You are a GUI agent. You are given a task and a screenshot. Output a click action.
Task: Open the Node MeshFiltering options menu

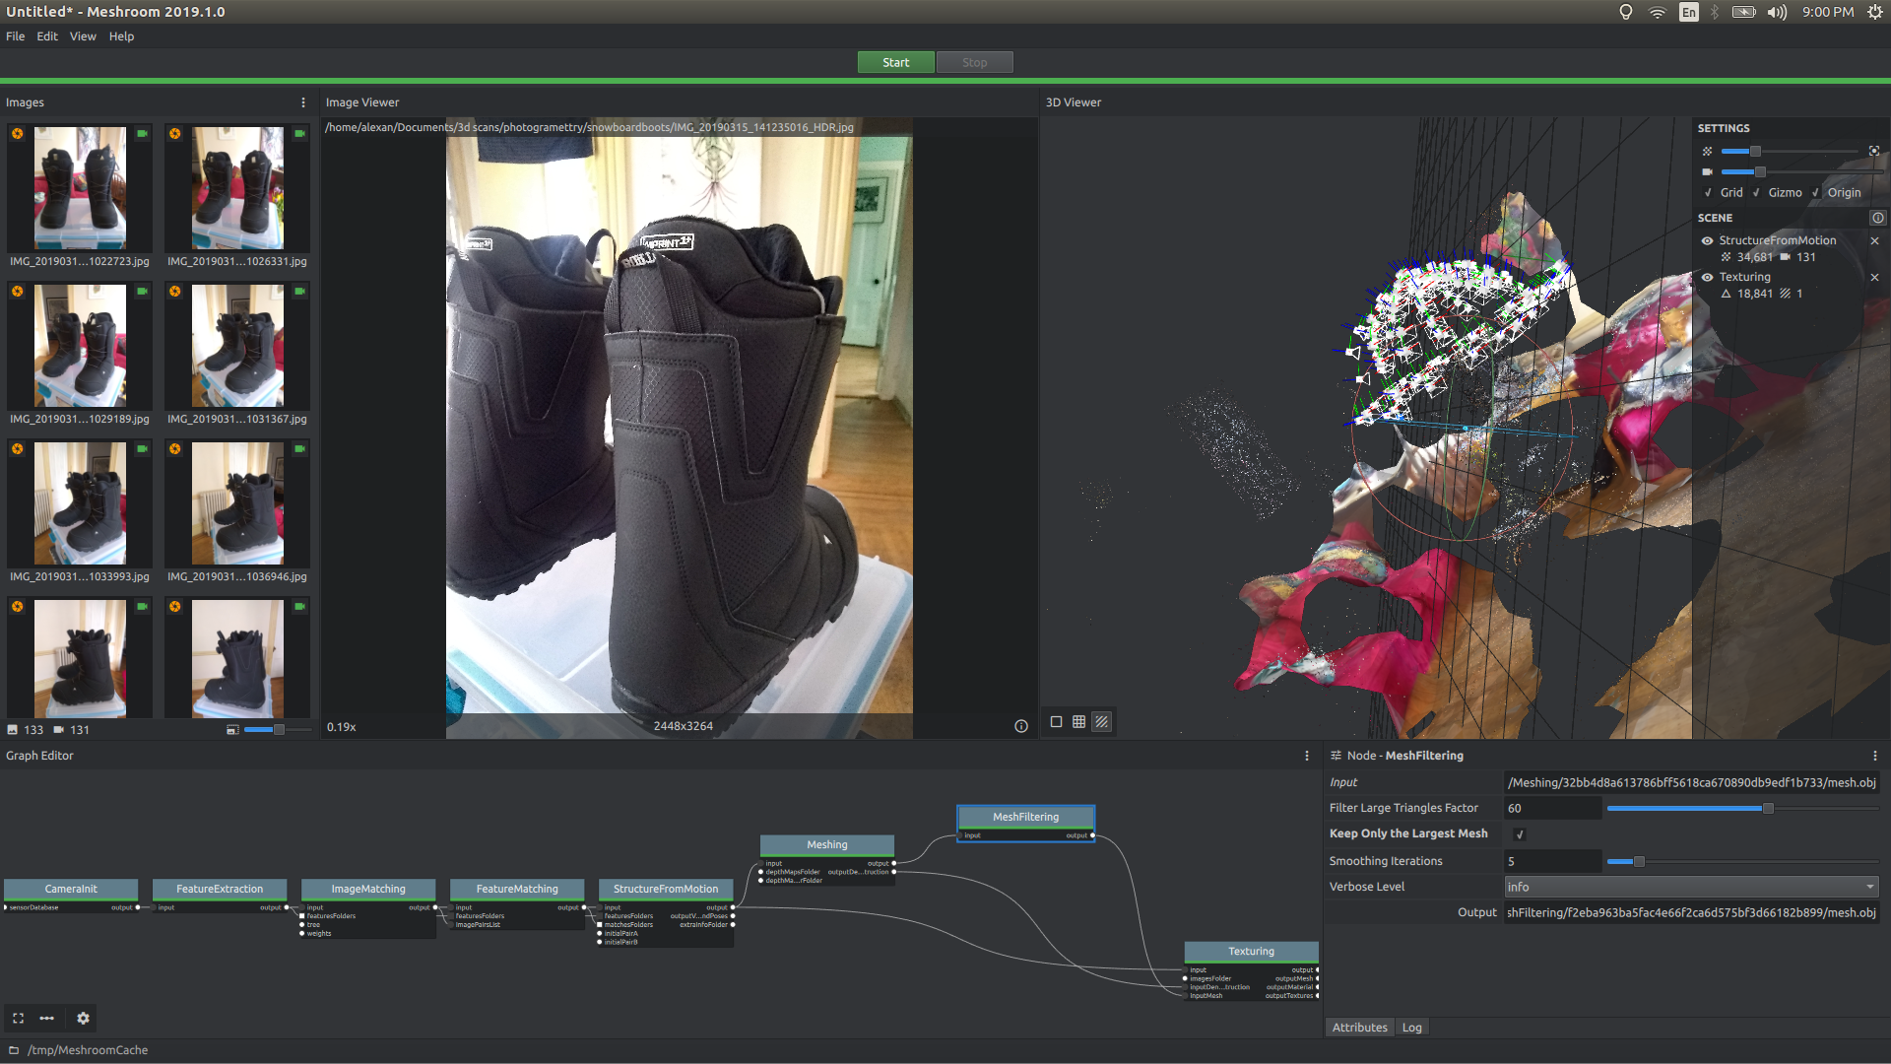coord(1875,755)
